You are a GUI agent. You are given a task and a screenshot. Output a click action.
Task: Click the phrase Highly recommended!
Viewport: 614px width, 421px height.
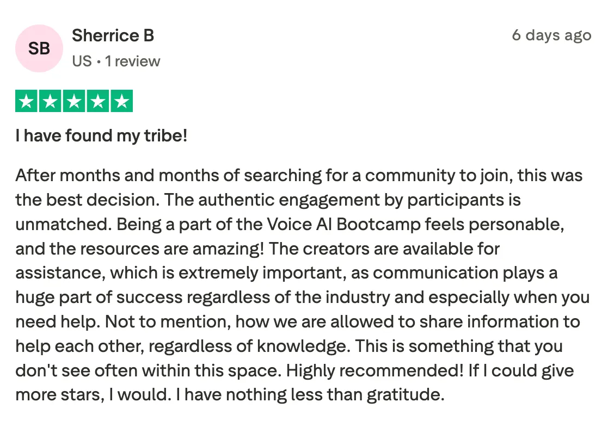coord(374,370)
